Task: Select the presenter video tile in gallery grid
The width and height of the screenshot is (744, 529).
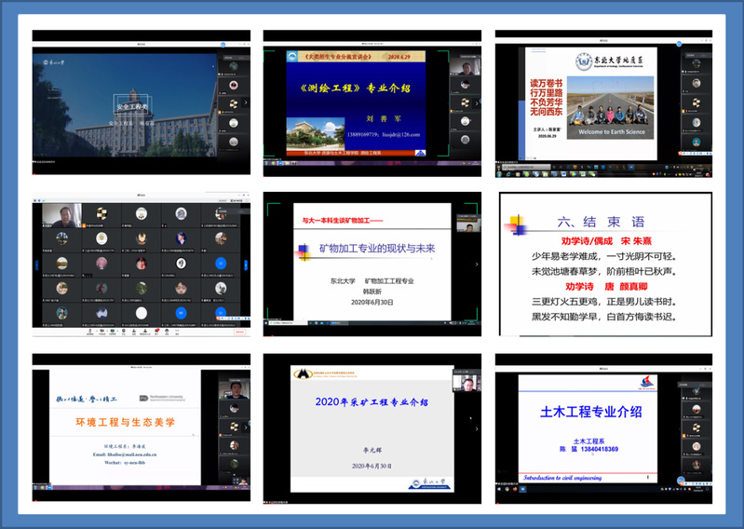Action: click(x=61, y=215)
